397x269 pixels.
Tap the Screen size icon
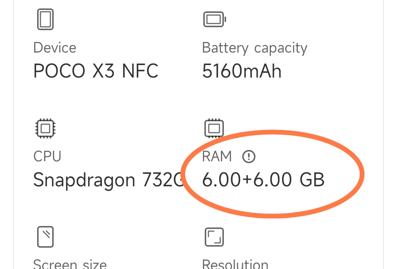point(45,237)
